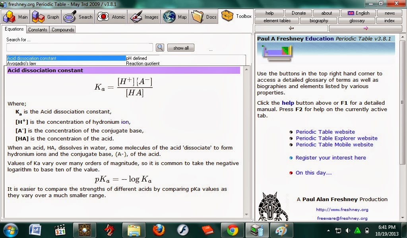Open the Atomic section

pos(111,17)
